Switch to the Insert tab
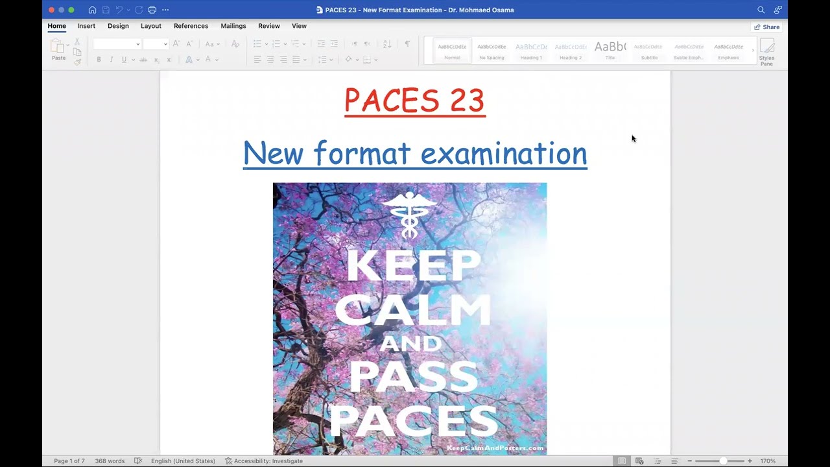This screenshot has height=467, width=830. pyautogui.click(x=86, y=26)
